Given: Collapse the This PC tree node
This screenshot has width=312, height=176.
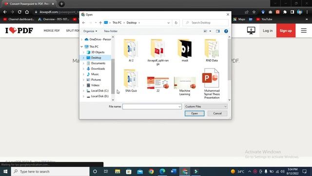Looking at the screenshot, I should [81, 47].
